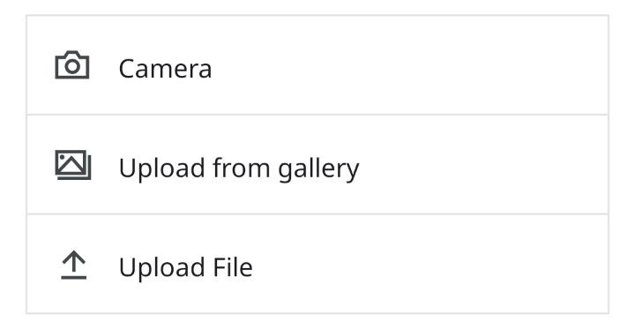Pick the last list entry, Upload File

point(317,264)
